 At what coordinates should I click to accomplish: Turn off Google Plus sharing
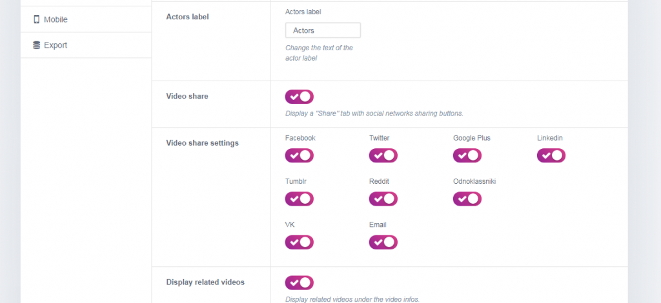coord(467,155)
